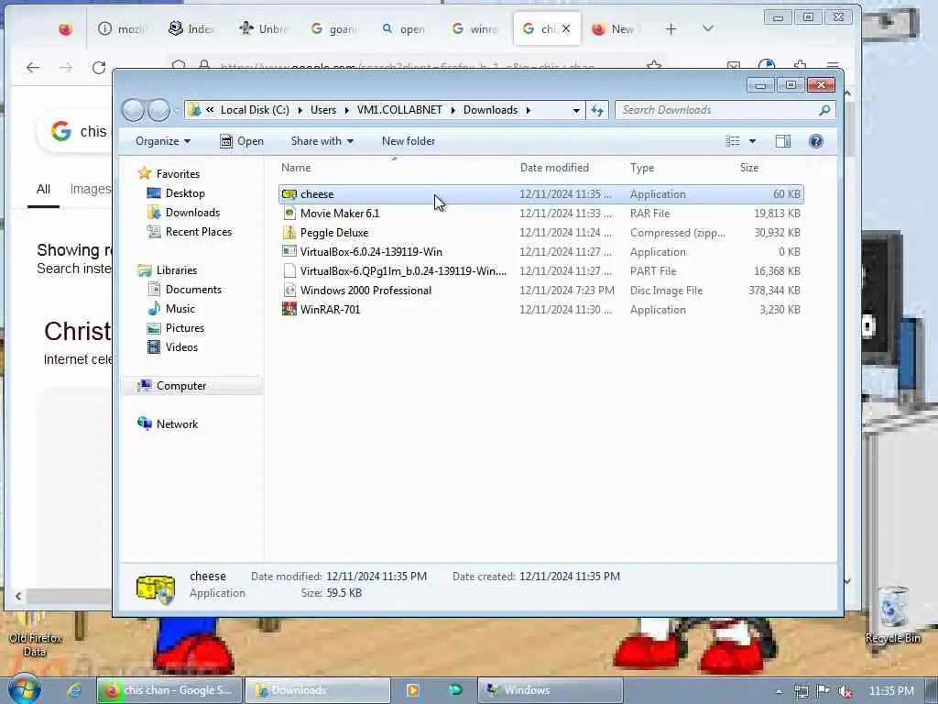Expand the arrow after Downloads in breadcrumb
Image resolution: width=938 pixels, height=704 pixels.
tap(529, 110)
